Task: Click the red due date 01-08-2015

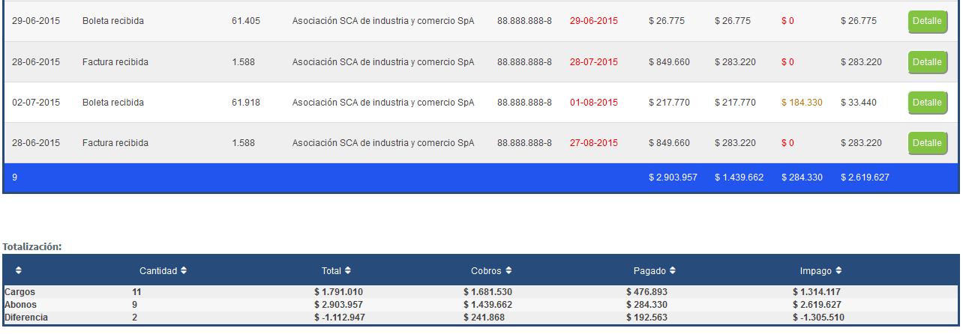Action: point(593,103)
